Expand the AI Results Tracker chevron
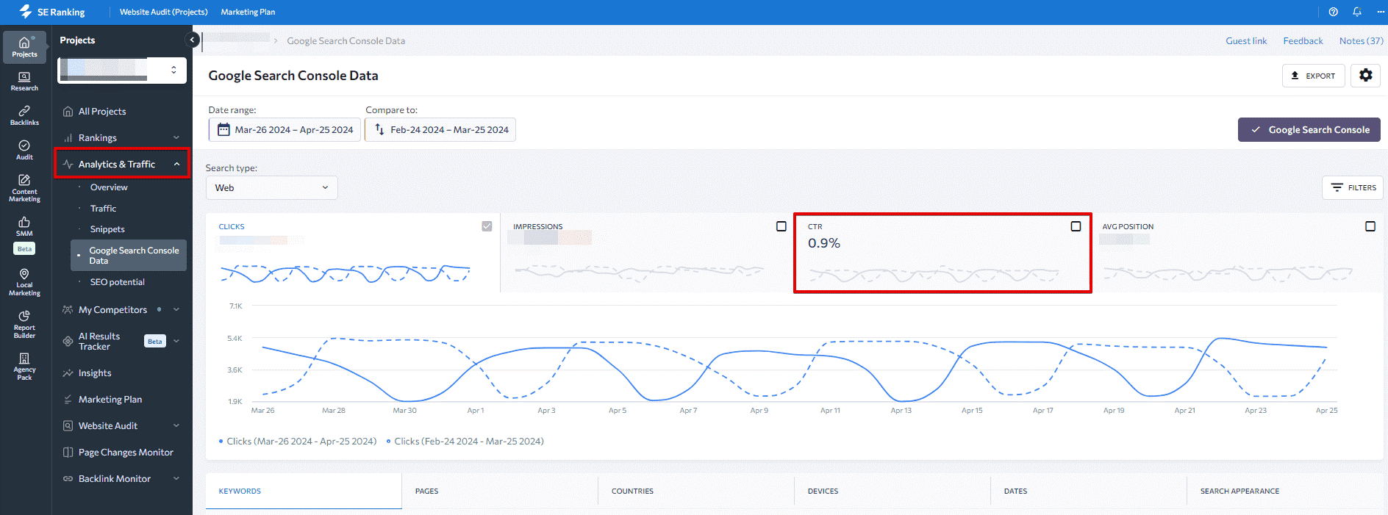Image resolution: width=1388 pixels, height=515 pixels. (176, 341)
